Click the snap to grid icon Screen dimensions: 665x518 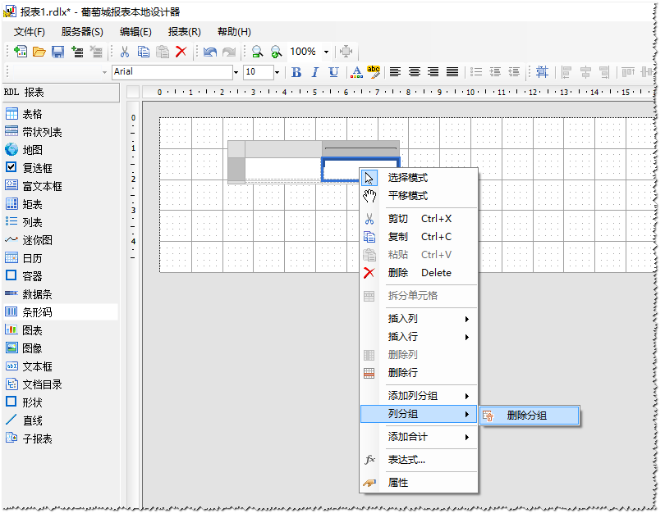[x=542, y=72]
